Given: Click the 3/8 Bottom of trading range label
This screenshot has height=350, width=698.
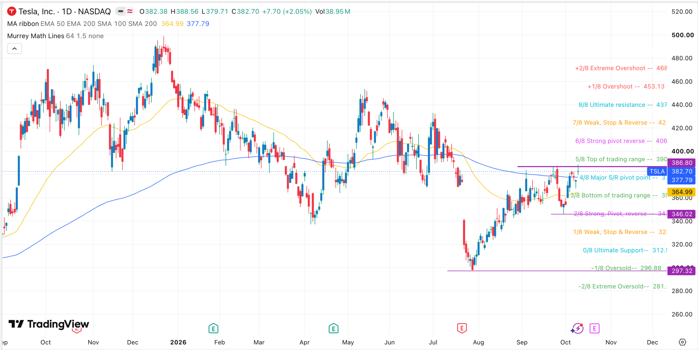Looking at the screenshot, I should click(x=619, y=195).
